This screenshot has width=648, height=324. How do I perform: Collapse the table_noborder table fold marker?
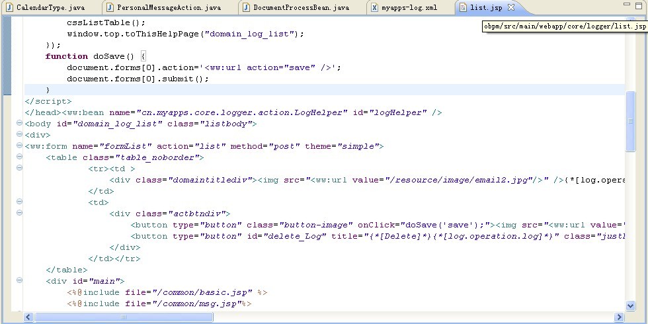(x=19, y=156)
